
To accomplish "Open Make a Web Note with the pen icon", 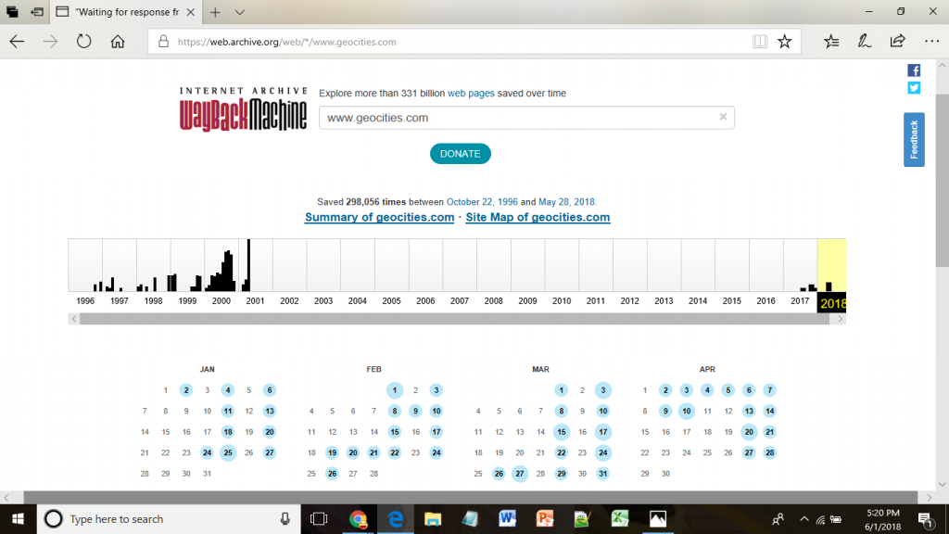I will click(865, 41).
